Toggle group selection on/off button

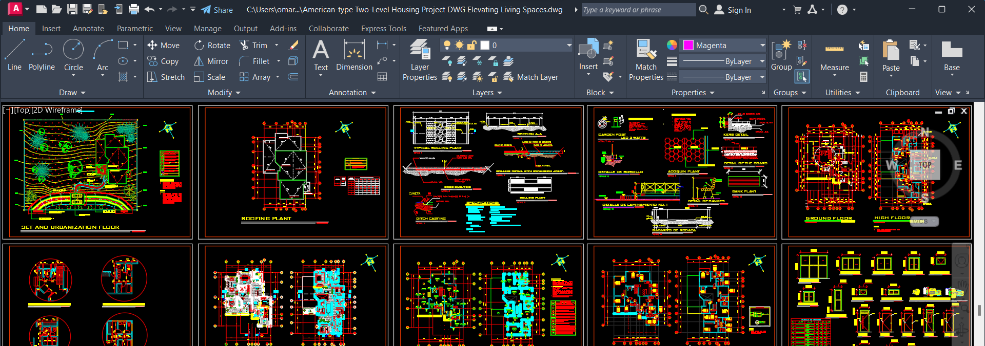(802, 77)
